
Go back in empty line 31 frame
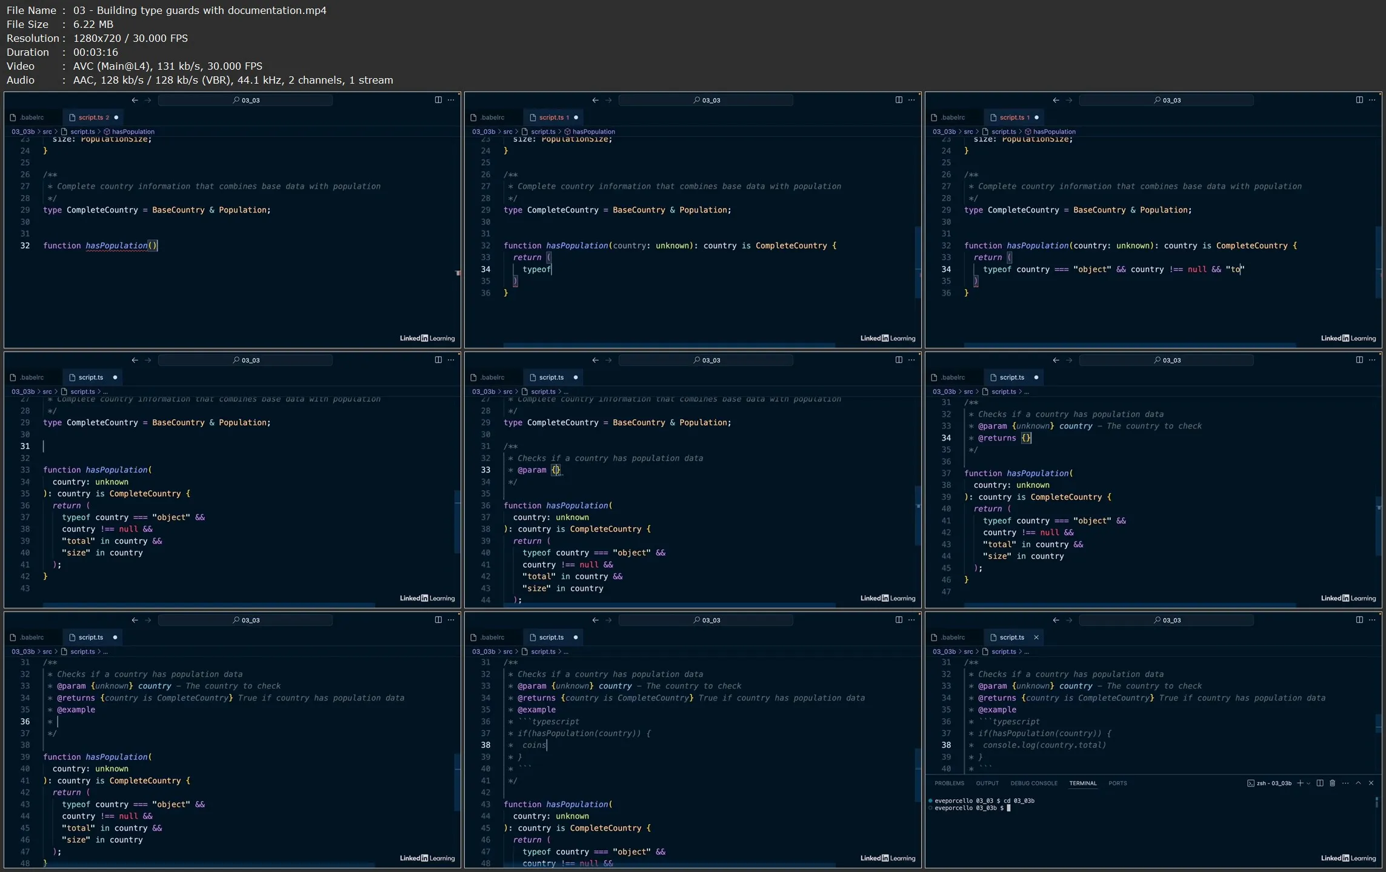[135, 360]
